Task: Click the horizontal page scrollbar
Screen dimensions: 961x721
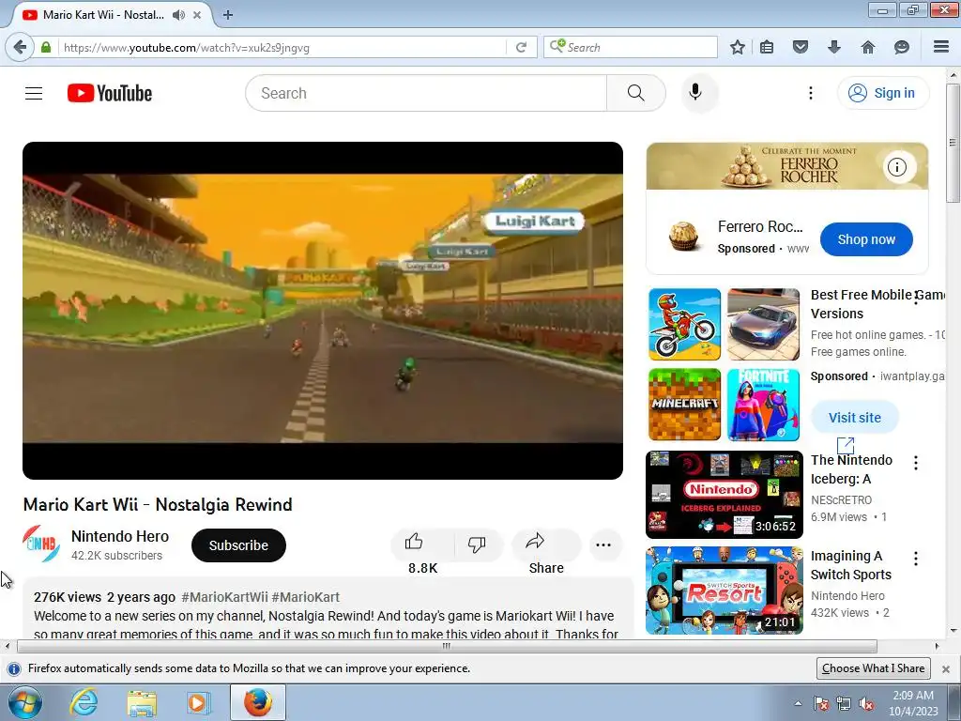Action: tap(447, 646)
